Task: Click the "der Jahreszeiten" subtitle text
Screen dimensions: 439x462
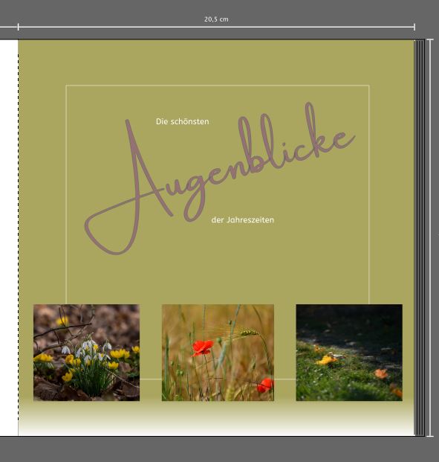Action: (242, 219)
